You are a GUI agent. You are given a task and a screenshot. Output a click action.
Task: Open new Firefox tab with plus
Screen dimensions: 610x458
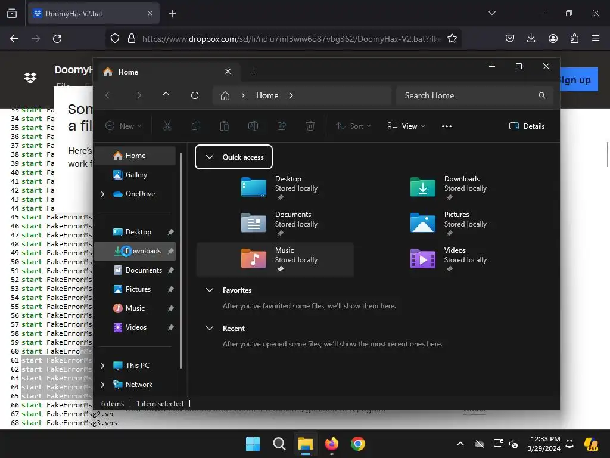pos(172,14)
